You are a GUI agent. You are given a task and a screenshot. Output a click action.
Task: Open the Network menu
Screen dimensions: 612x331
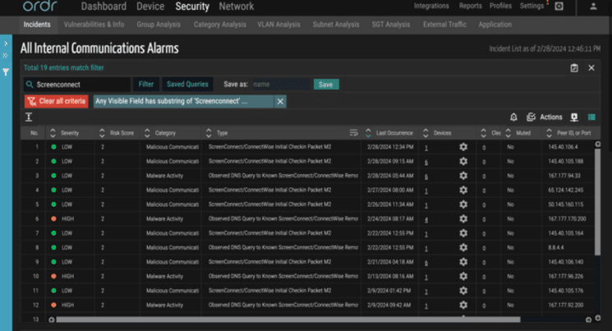[x=236, y=7]
